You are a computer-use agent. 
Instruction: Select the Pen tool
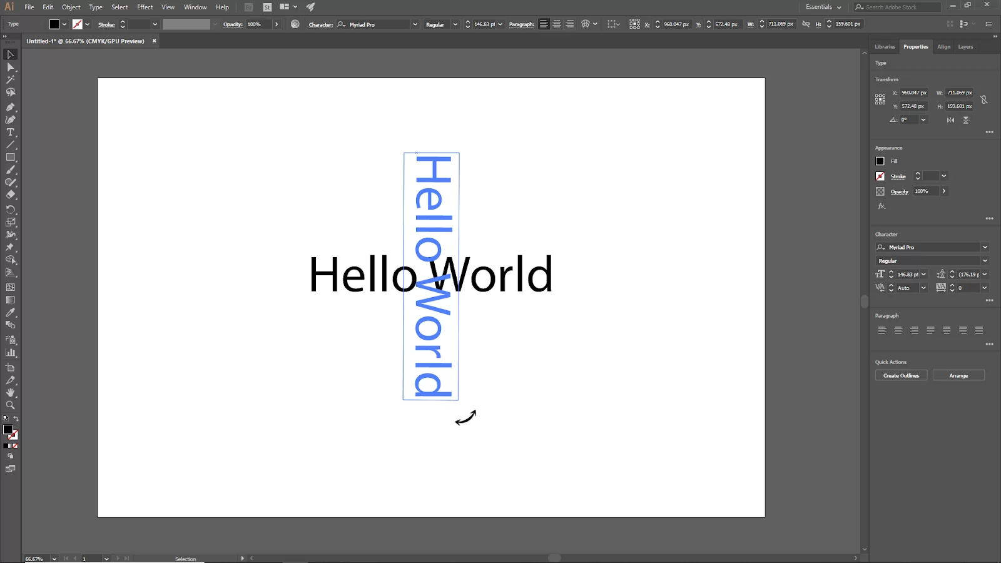click(11, 107)
